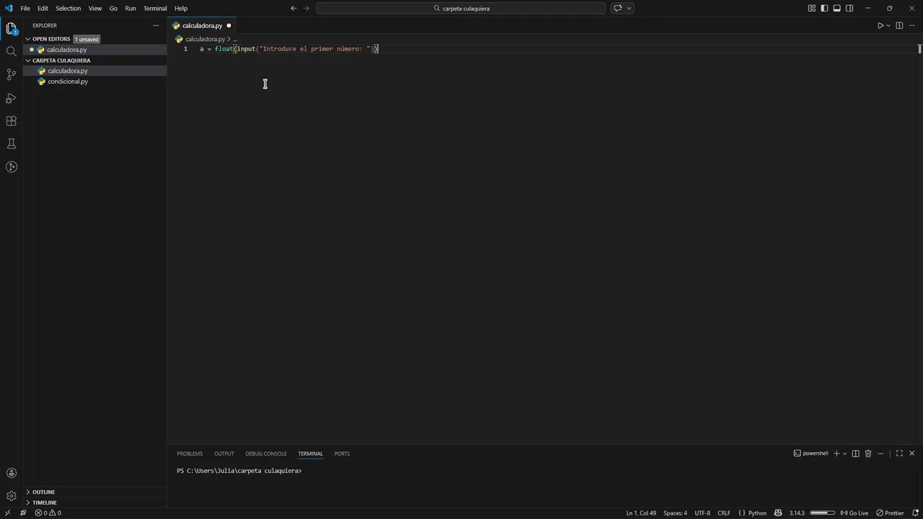The height and width of the screenshot is (519, 923).
Task: Click Go Live in status bar
Action: point(854,513)
